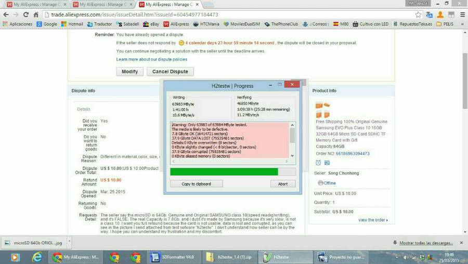
Task: Click the page vertical scrollbar
Action: (465, 81)
